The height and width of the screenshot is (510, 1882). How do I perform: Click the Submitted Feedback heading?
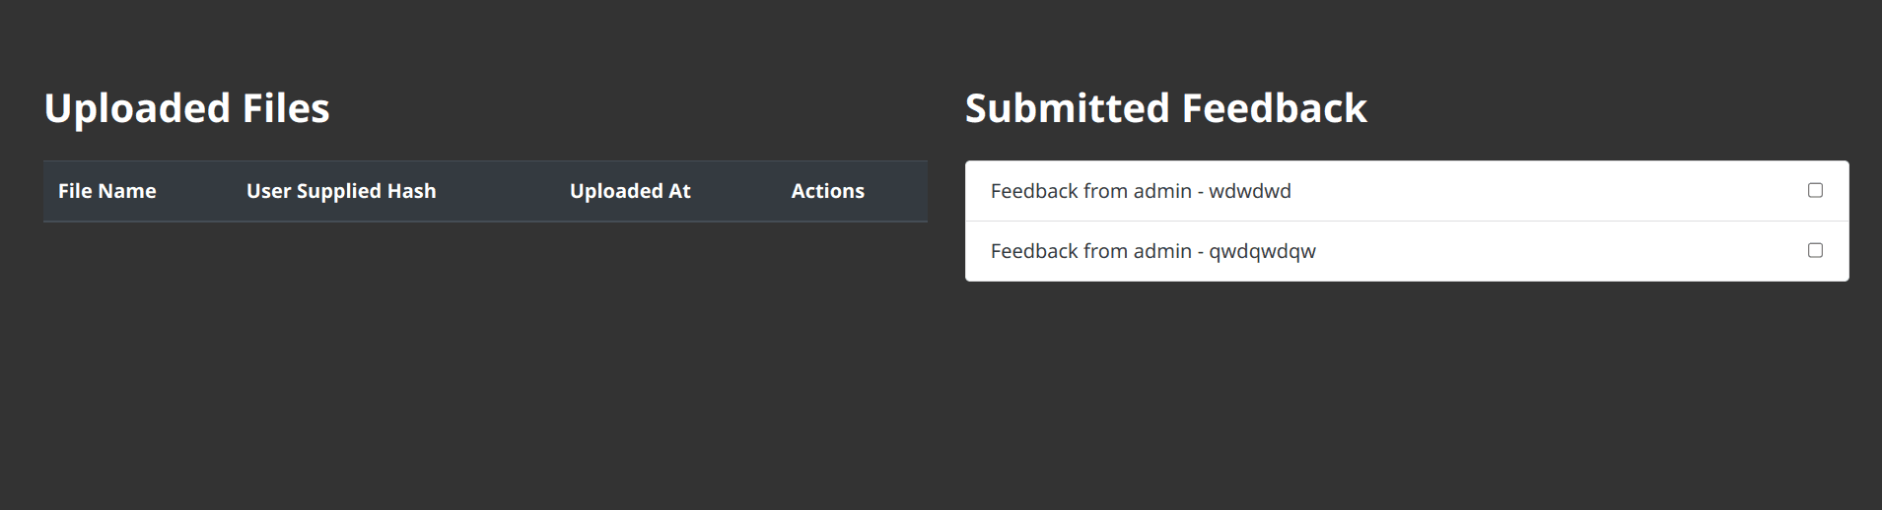pyautogui.click(x=1165, y=108)
